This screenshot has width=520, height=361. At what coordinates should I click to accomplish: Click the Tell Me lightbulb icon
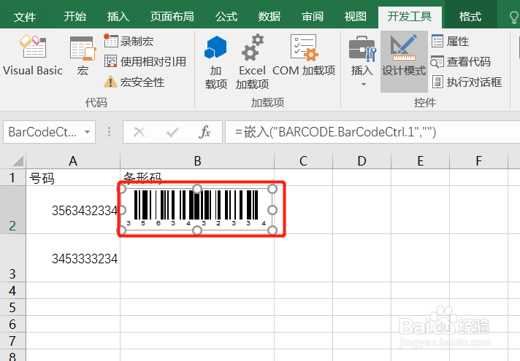pos(514,18)
